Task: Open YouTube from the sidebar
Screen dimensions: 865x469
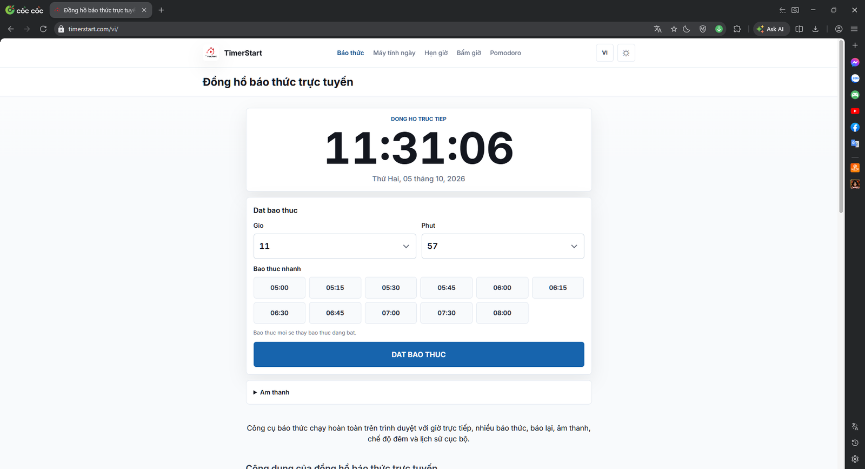Action: 855,111
